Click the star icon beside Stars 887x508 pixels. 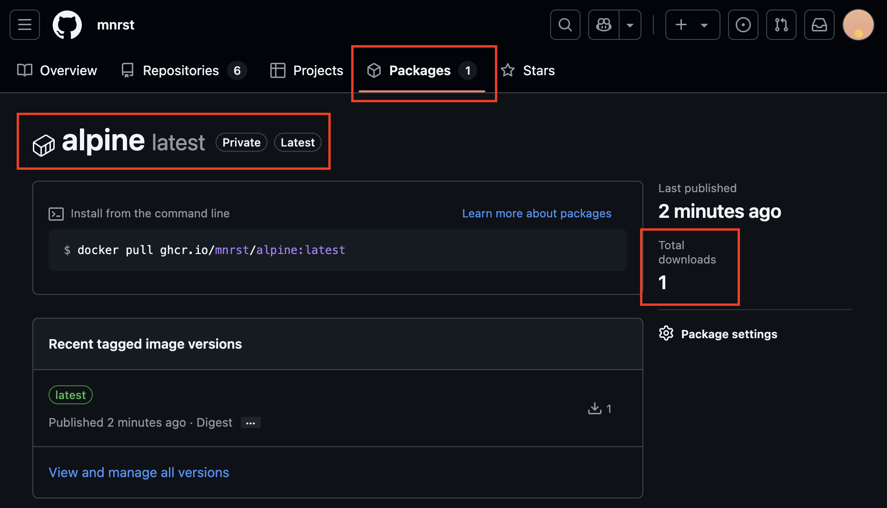[508, 70]
